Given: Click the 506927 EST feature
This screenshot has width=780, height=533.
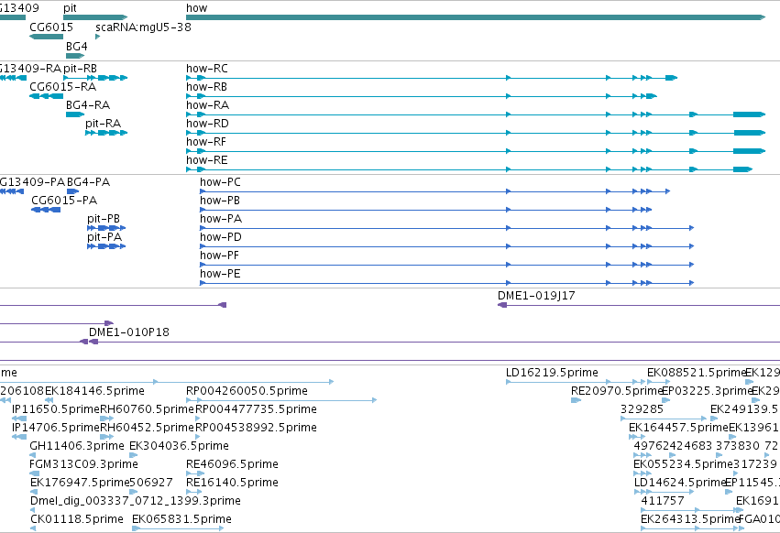Looking at the screenshot, I should click(x=133, y=492).
